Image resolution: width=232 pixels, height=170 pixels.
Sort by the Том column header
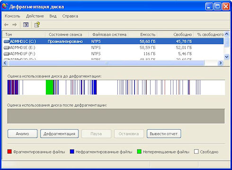[x=24, y=34]
